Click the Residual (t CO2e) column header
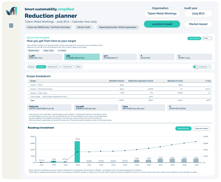The height and width of the screenshot is (182, 221). click(x=175, y=81)
